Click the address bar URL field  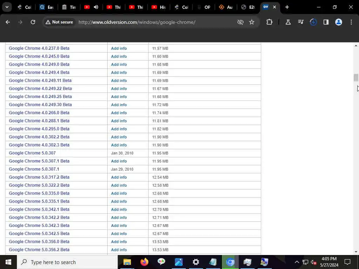[x=137, y=22]
